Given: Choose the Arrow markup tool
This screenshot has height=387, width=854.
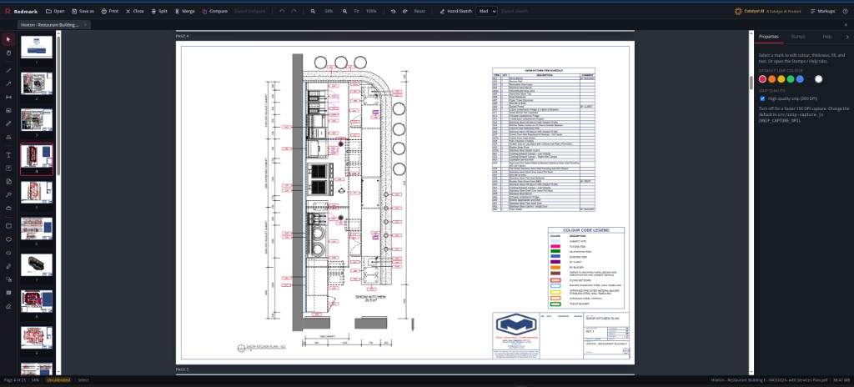Looking at the screenshot, I should [x=8, y=83].
